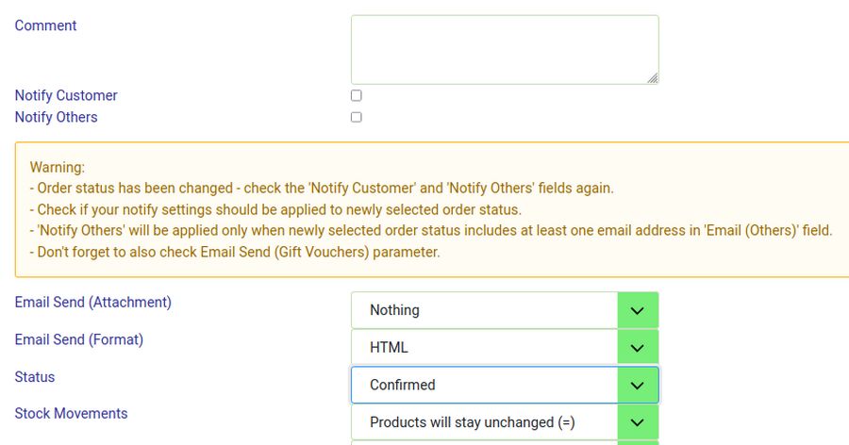
Task: Focus the Comment text area
Action: point(504,49)
